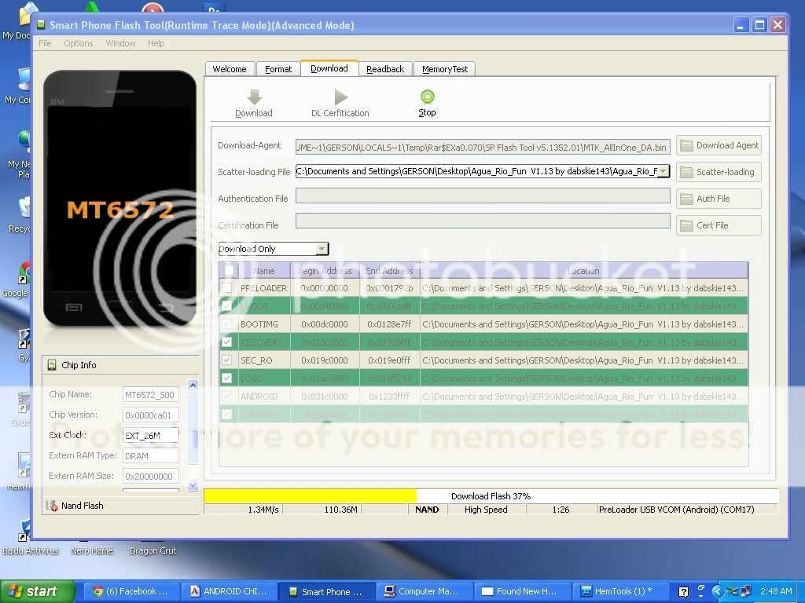Open the Options menu
The image size is (805, 603).
79,43
